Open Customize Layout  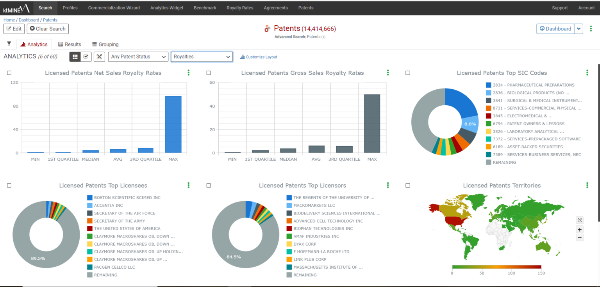click(x=258, y=57)
